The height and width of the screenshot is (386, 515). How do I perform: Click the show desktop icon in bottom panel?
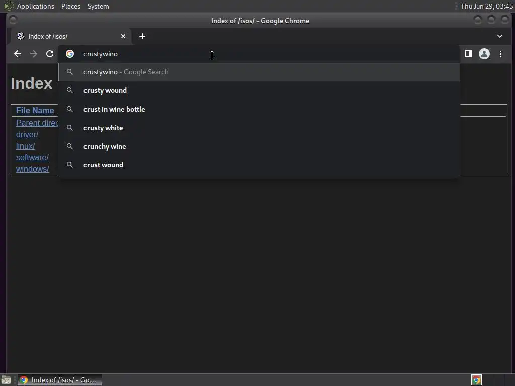pos(6,380)
